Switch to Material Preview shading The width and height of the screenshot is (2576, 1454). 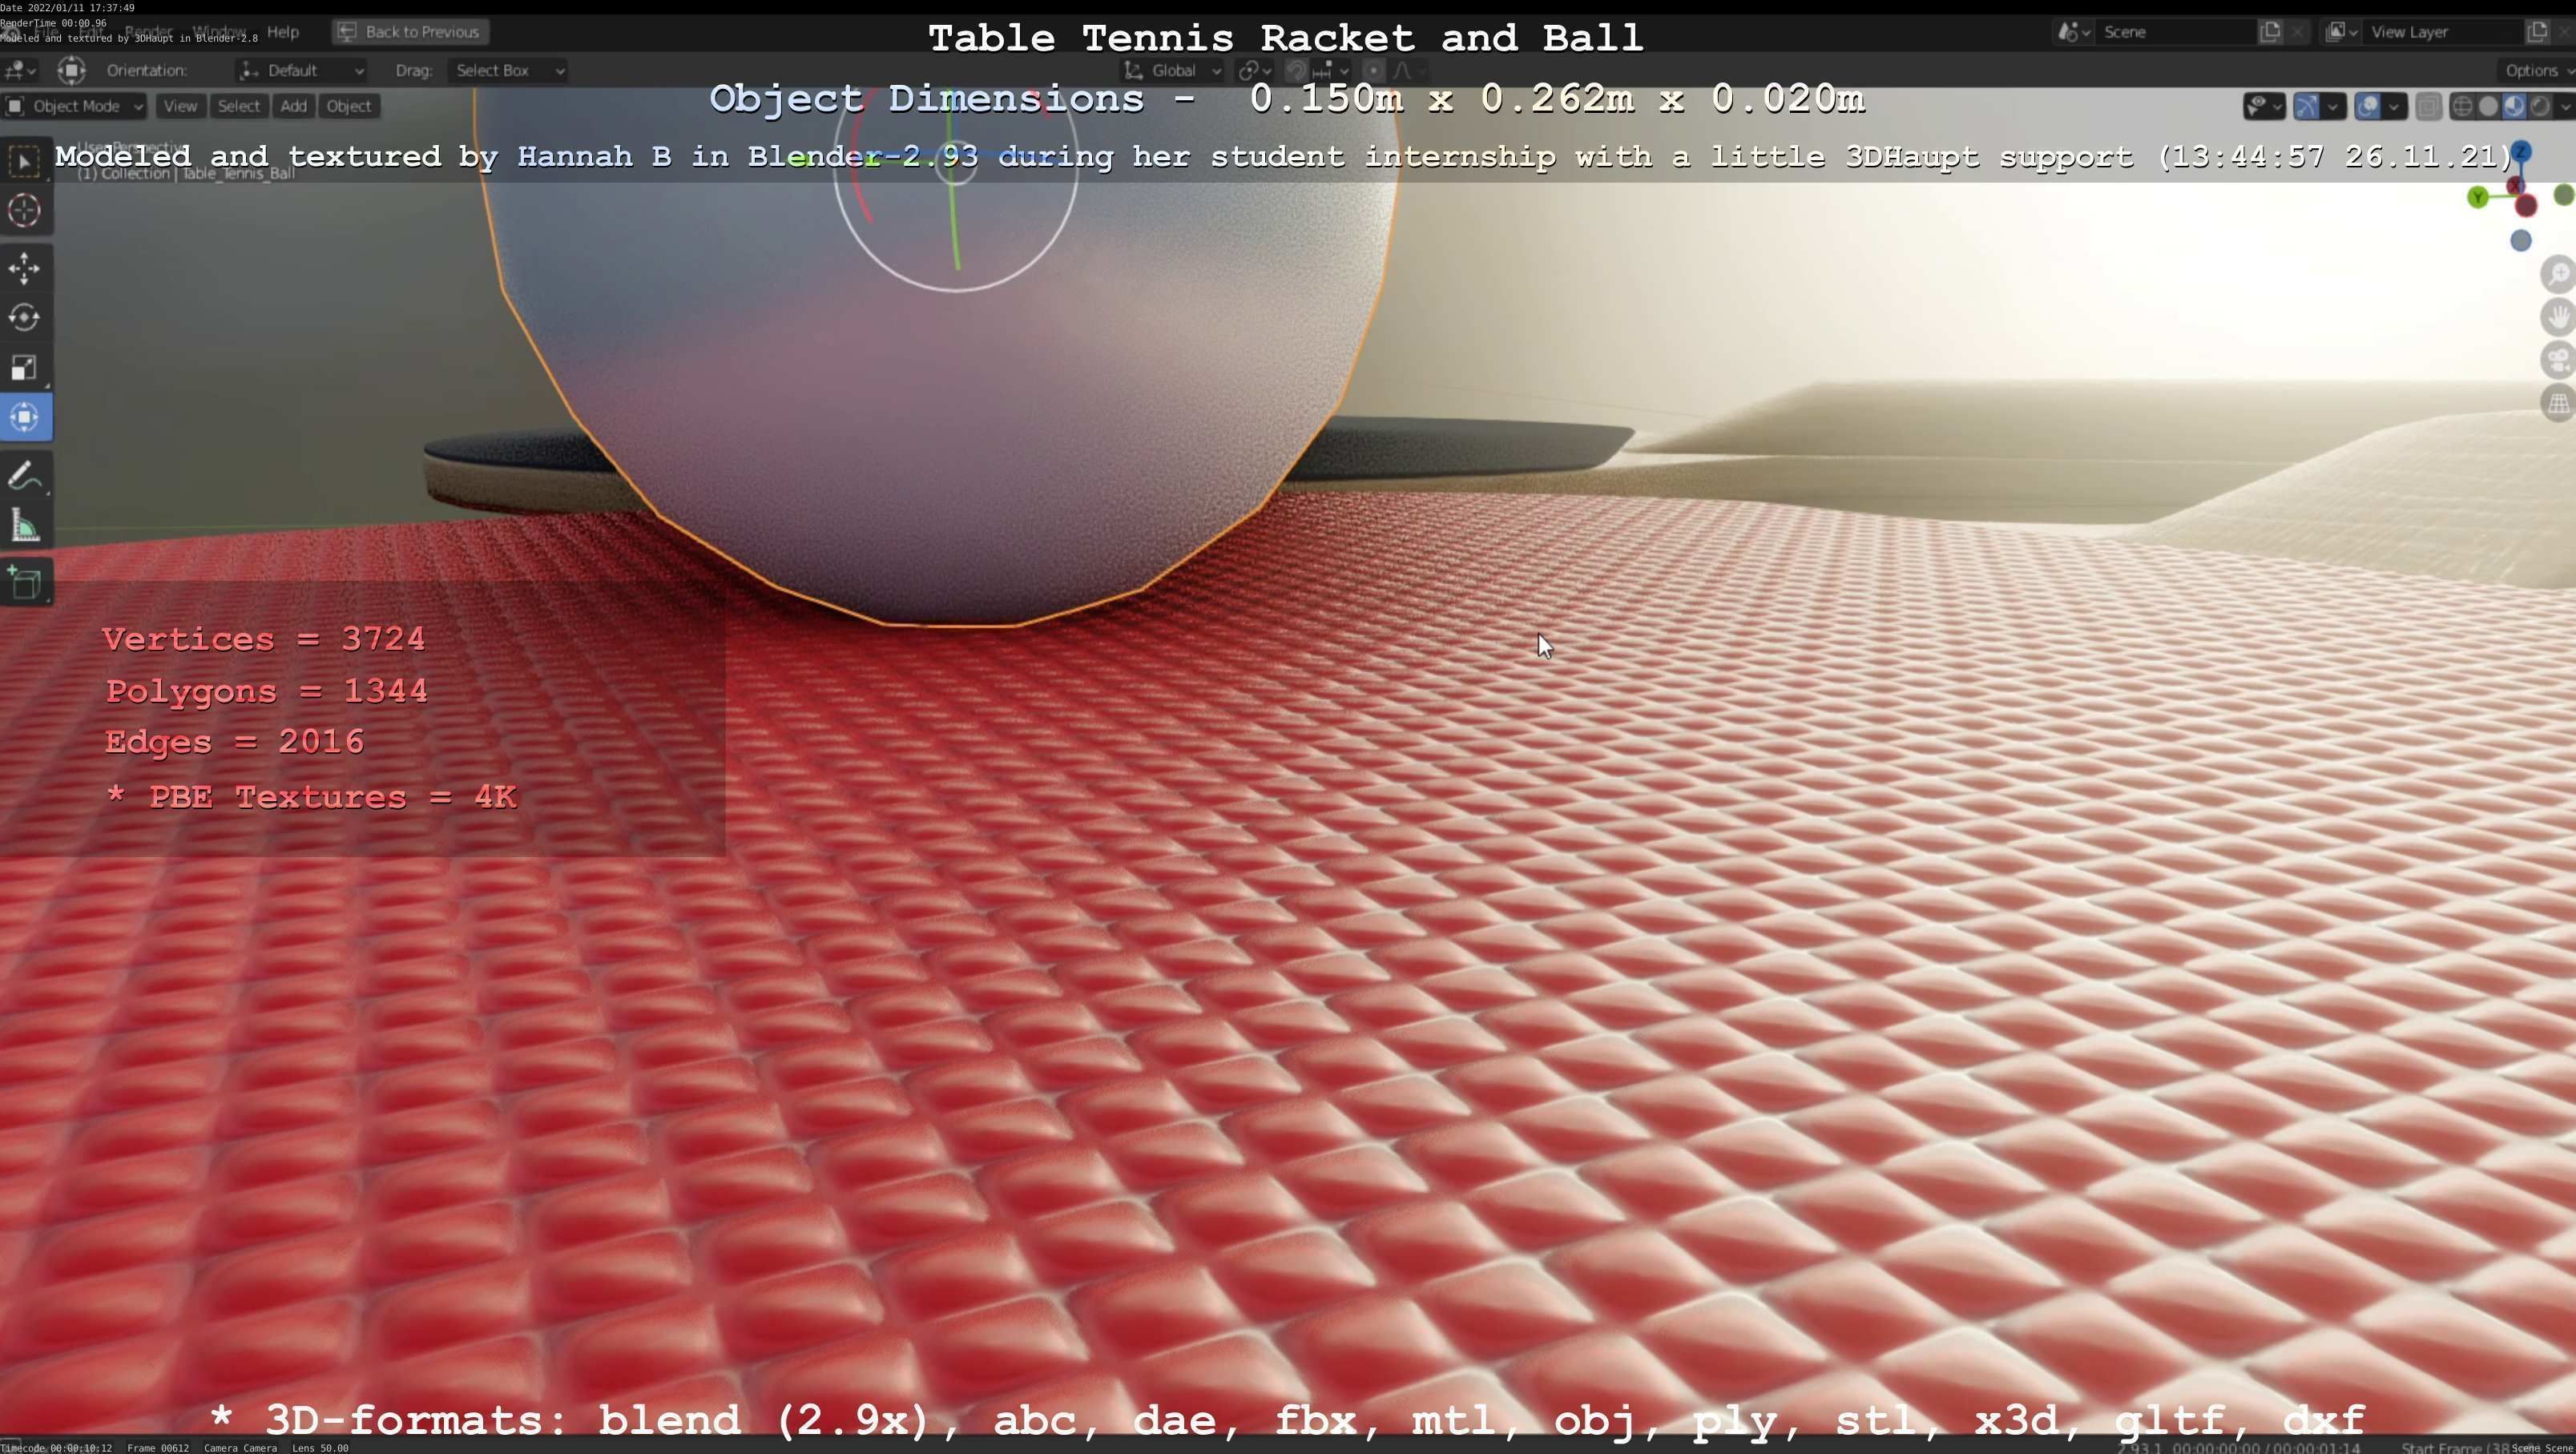pyautogui.click(x=2514, y=106)
